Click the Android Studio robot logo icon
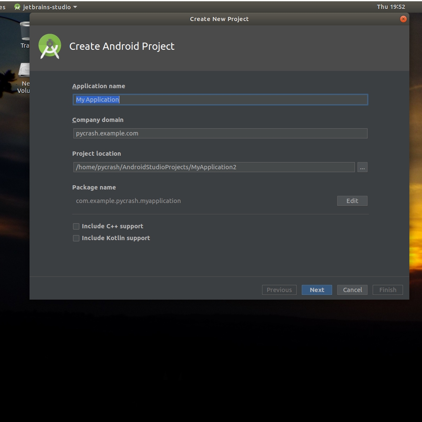The image size is (422, 422). [49, 46]
